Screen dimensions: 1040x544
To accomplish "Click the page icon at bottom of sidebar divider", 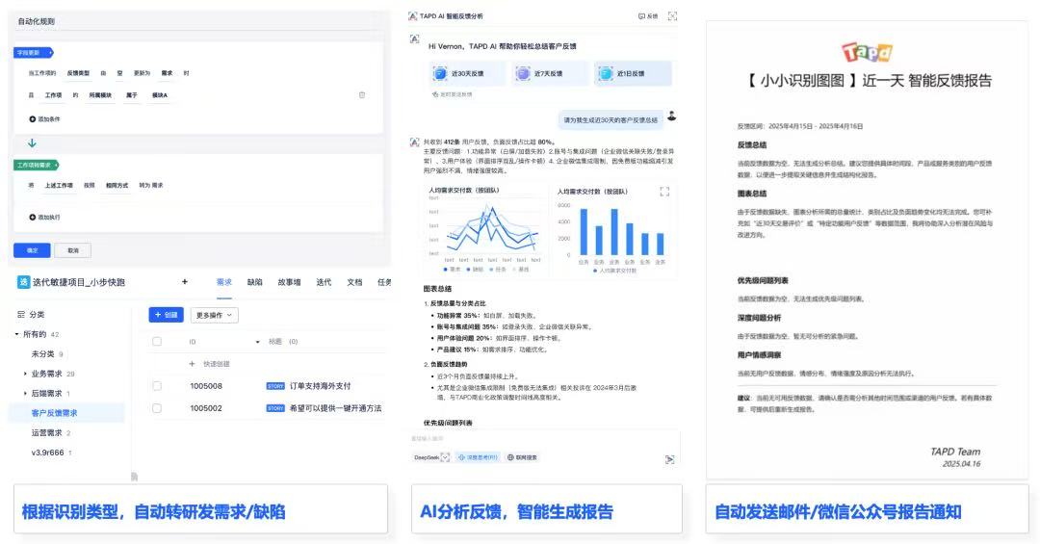I will pyautogui.click(x=134, y=477).
